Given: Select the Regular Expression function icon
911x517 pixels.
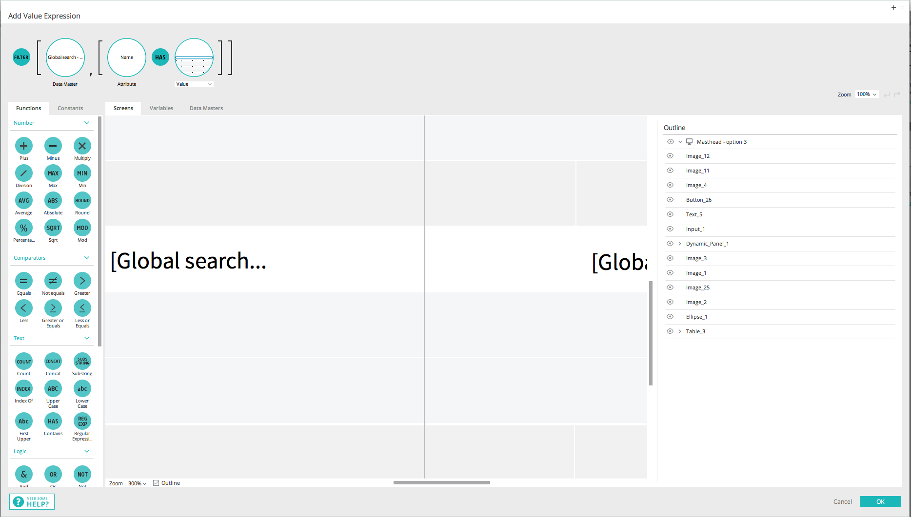Looking at the screenshot, I should [x=82, y=421].
